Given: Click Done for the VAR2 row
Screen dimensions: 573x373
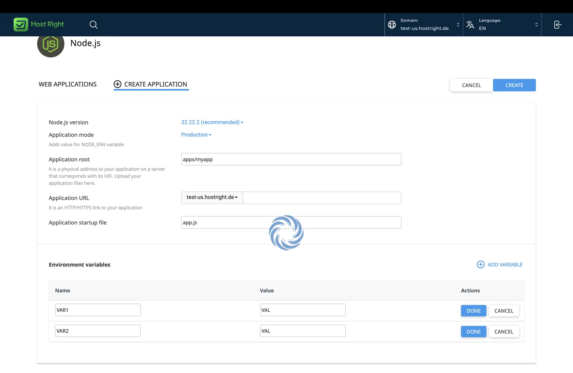Looking at the screenshot, I should pyautogui.click(x=473, y=332).
